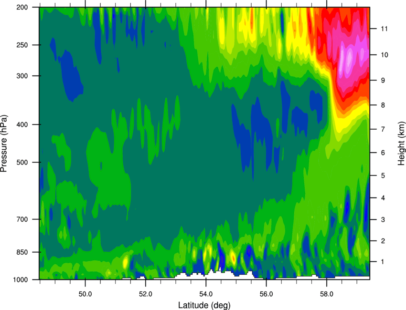Screen dimensions: 406x310
Task: Select the 500 pressure tick label
Action: coord(22,162)
